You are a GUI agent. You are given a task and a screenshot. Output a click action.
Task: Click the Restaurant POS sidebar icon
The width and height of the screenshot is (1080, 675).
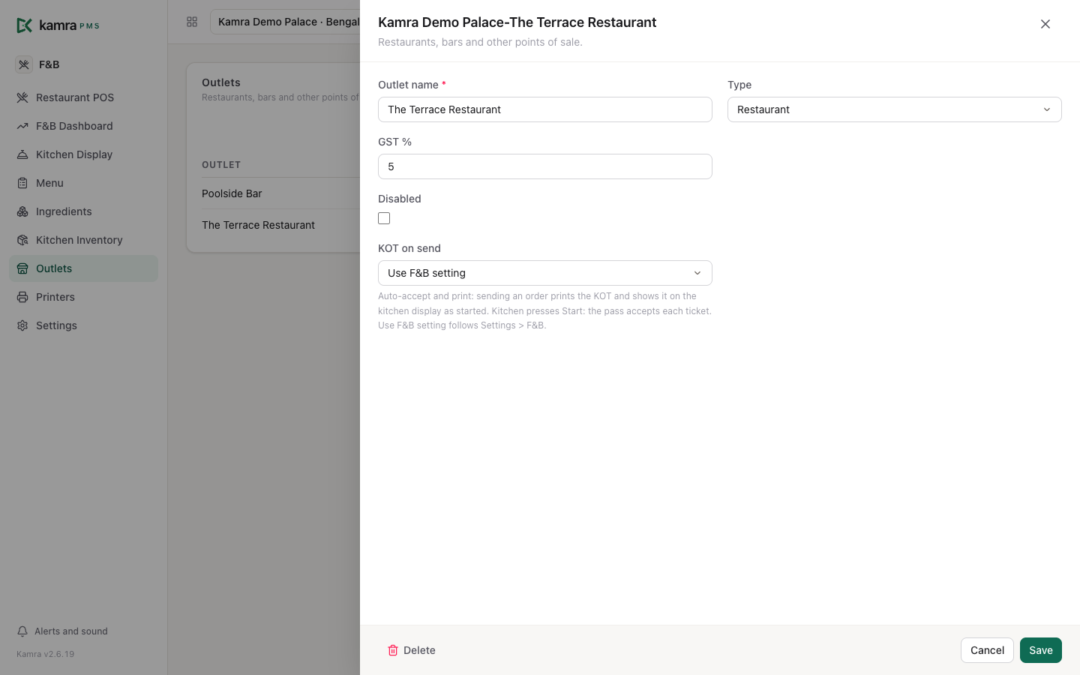(22, 97)
